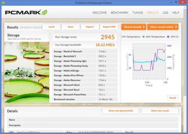Click View result online
Screen dimensions: 188x134
coord(163,27)
